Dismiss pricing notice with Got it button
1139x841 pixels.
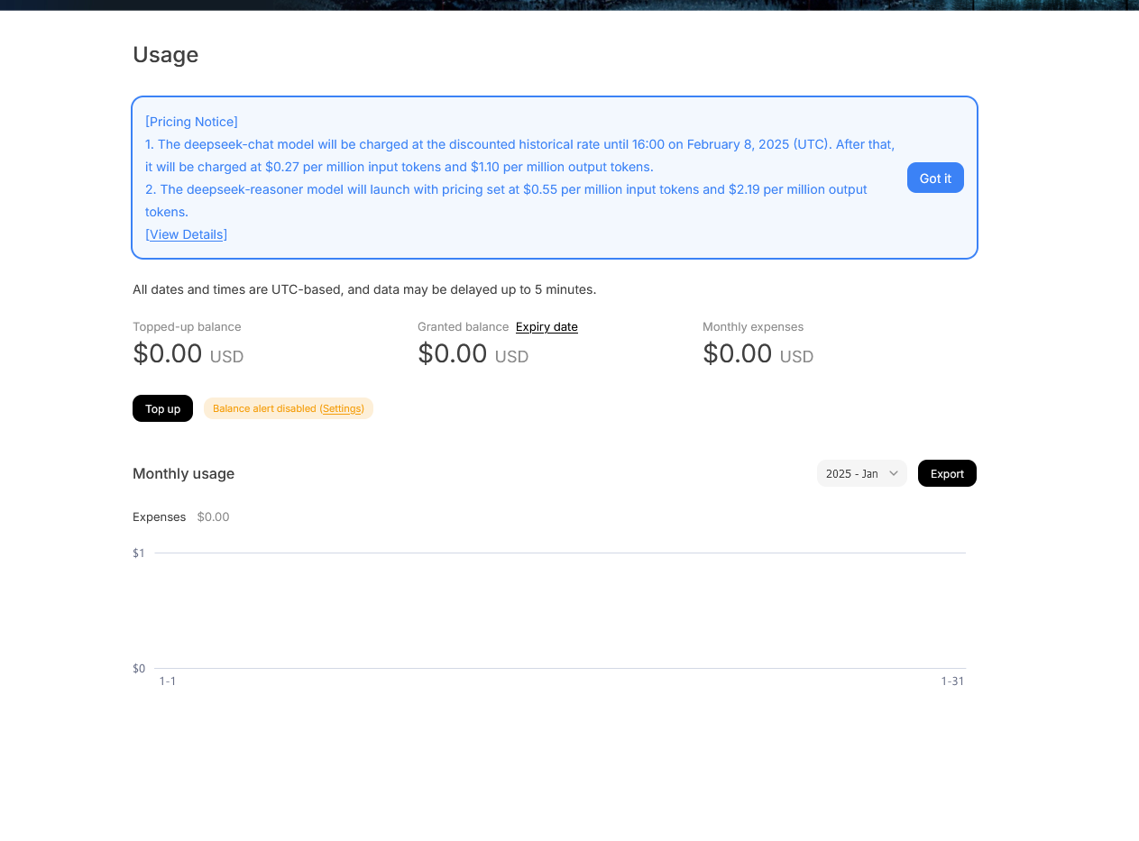935,178
